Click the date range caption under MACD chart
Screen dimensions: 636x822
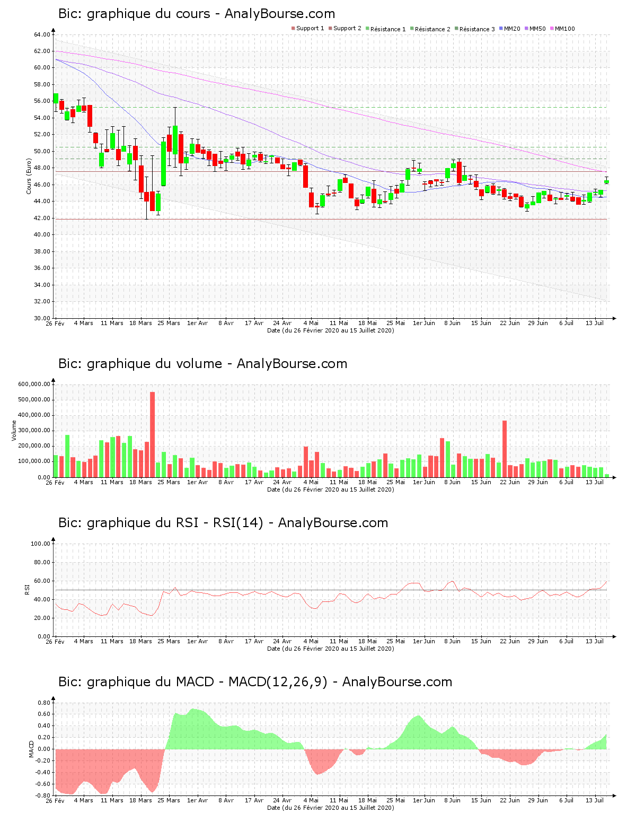(331, 808)
